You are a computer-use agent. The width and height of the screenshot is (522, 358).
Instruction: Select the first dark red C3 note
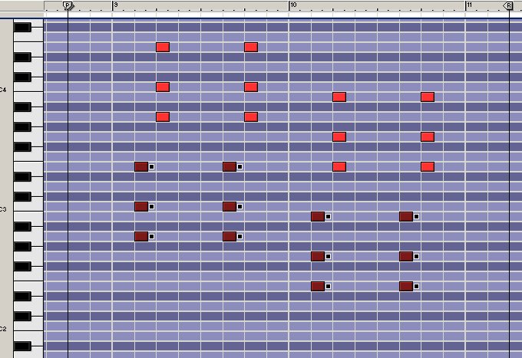click(140, 206)
